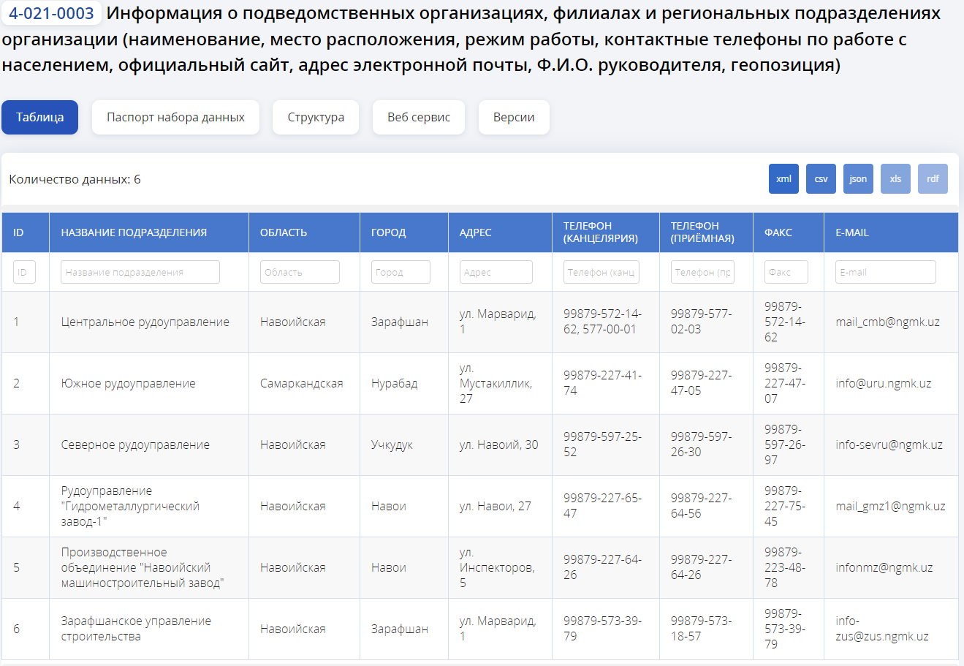
Task: Download the xls file version
Action: coord(895,179)
